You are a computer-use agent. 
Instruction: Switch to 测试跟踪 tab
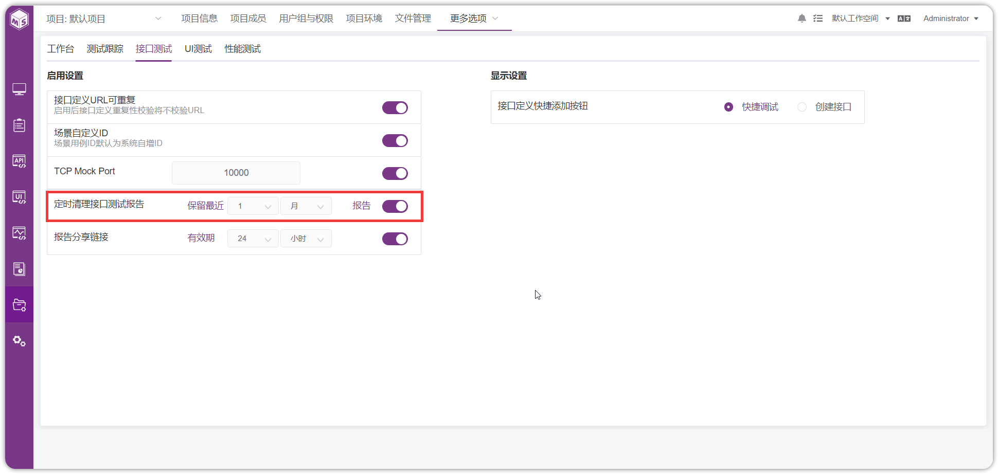point(105,49)
